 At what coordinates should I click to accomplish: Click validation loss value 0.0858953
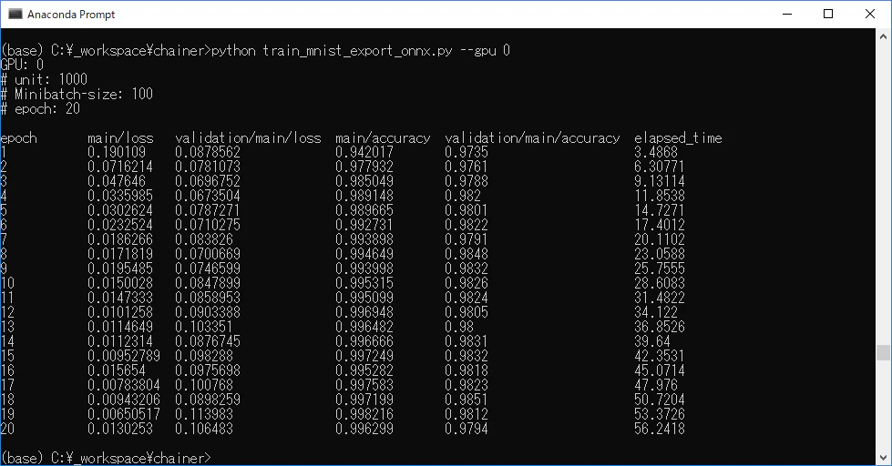coord(208,298)
